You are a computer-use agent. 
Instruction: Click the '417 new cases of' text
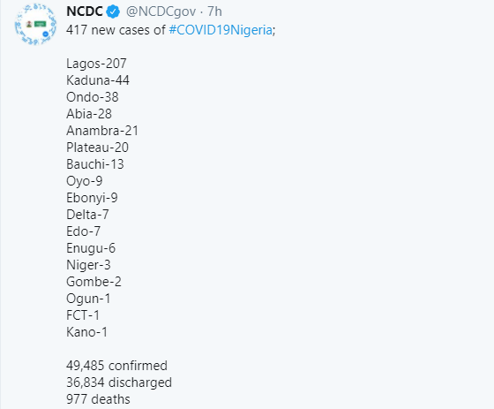point(116,30)
